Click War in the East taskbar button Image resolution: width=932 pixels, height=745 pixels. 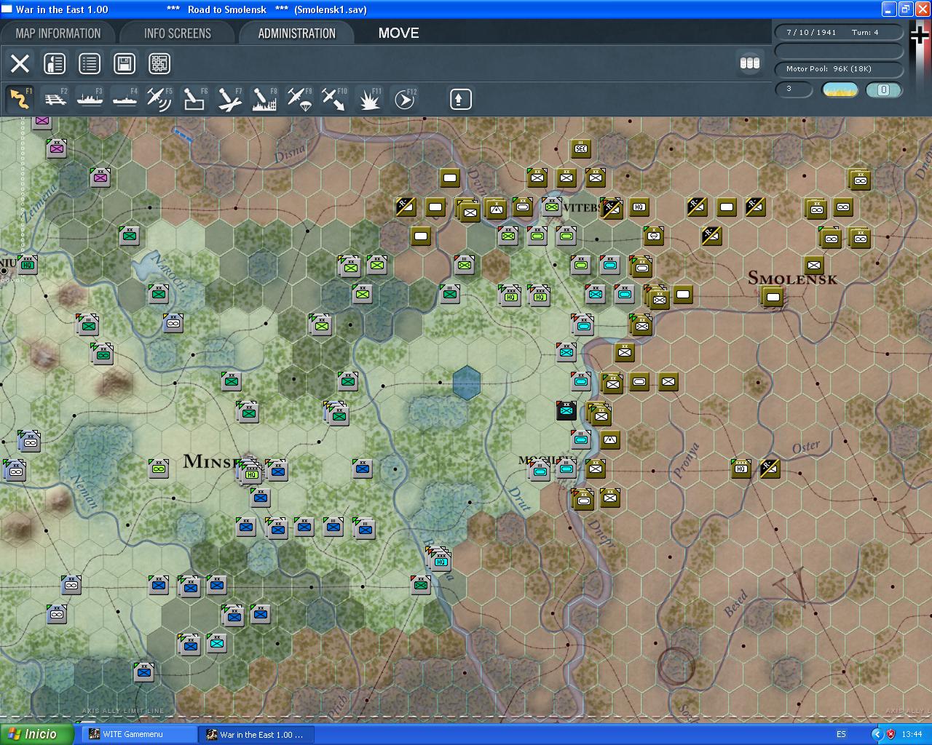tap(256, 734)
